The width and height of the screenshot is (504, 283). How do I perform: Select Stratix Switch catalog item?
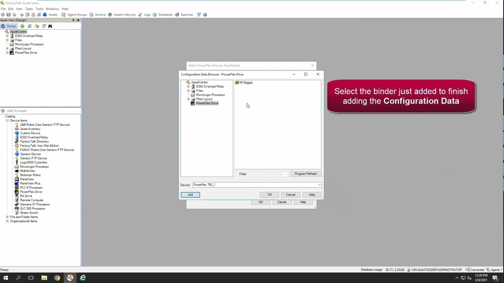(x=29, y=213)
